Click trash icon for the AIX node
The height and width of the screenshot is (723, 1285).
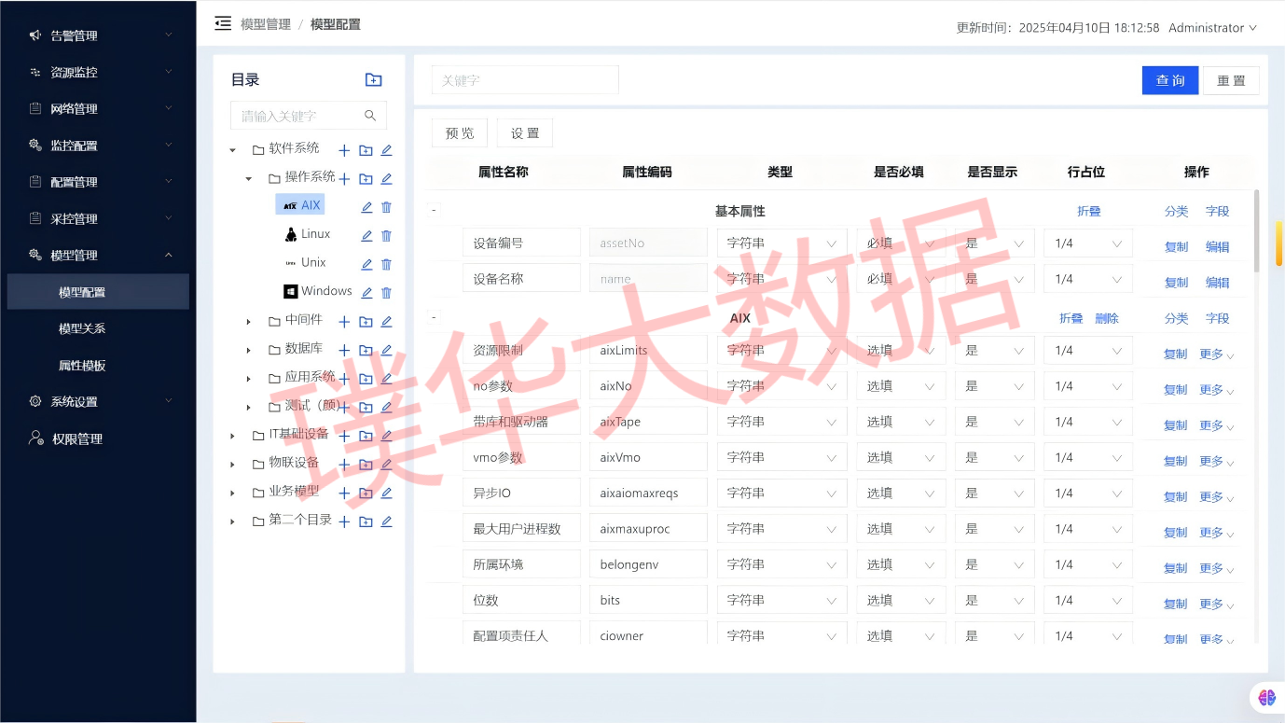tap(387, 207)
